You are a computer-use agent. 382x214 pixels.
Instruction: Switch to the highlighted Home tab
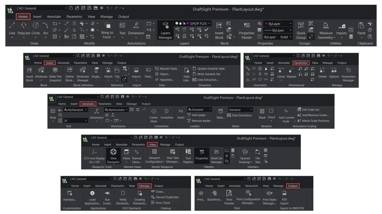(x=23, y=16)
